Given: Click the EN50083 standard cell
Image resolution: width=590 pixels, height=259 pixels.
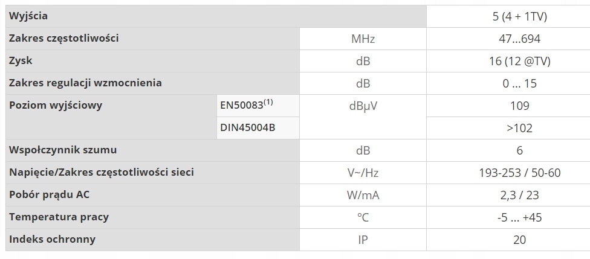Looking at the screenshot, I should [x=258, y=106].
